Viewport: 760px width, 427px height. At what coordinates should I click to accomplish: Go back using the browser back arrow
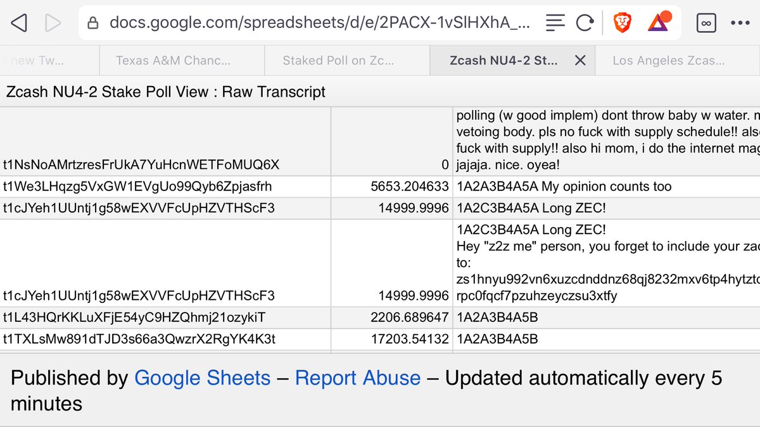click(19, 23)
